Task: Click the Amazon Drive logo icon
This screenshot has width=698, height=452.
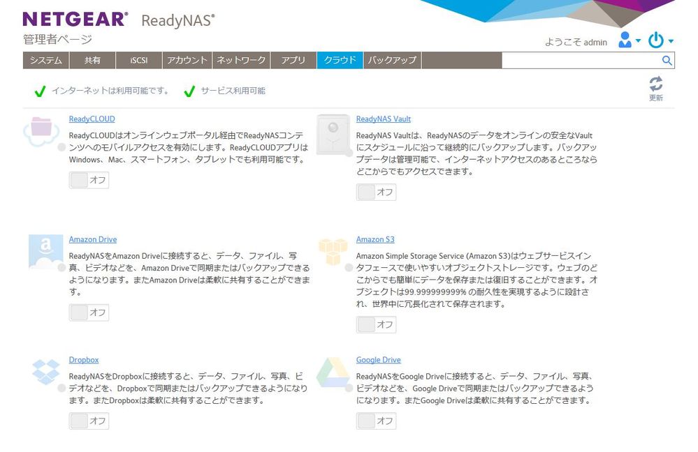Action: click(45, 252)
